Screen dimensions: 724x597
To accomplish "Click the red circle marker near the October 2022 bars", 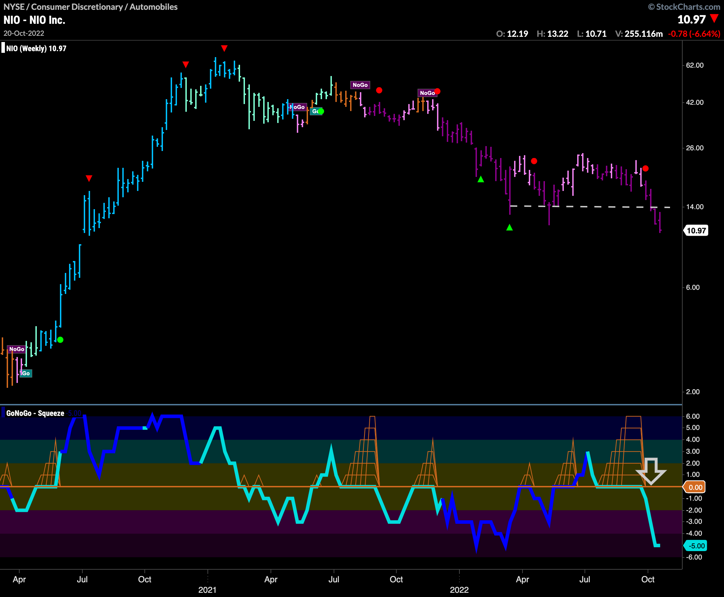I will point(646,169).
